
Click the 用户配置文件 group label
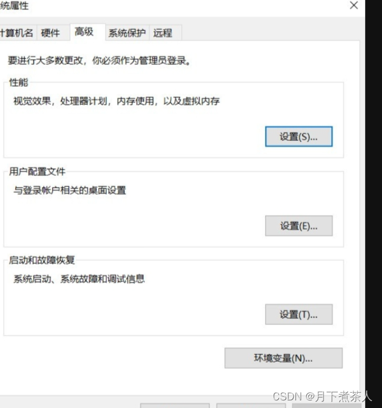pyautogui.click(x=37, y=172)
